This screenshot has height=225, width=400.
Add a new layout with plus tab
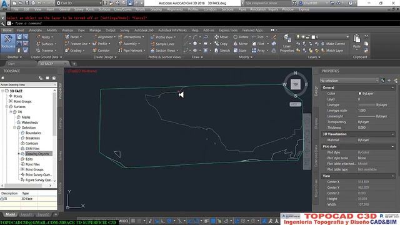(56, 214)
